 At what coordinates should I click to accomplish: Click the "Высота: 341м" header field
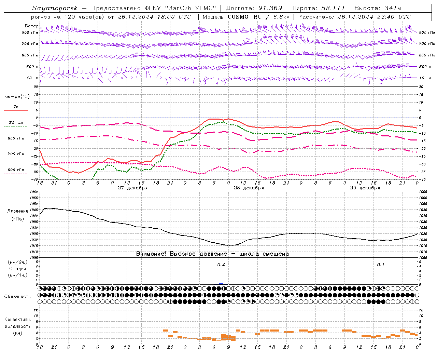click(378, 8)
